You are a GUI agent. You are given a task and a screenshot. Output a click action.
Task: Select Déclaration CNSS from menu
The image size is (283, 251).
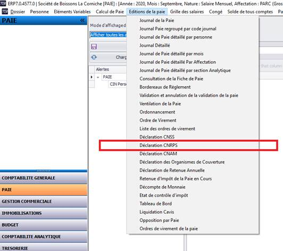(157, 137)
